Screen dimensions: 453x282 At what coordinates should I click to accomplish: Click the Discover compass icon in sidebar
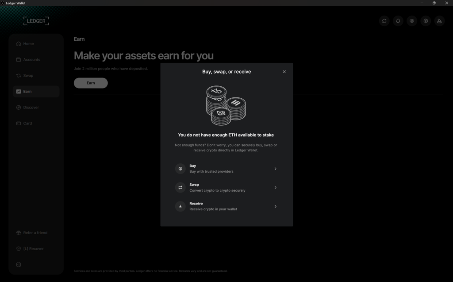tap(19, 107)
